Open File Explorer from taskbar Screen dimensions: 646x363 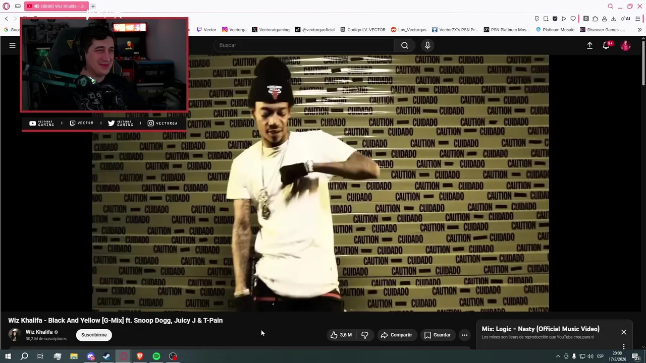(74, 356)
